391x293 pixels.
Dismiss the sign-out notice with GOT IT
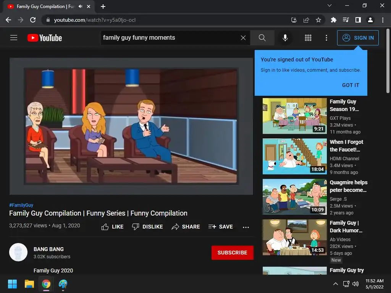tap(351, 85)
